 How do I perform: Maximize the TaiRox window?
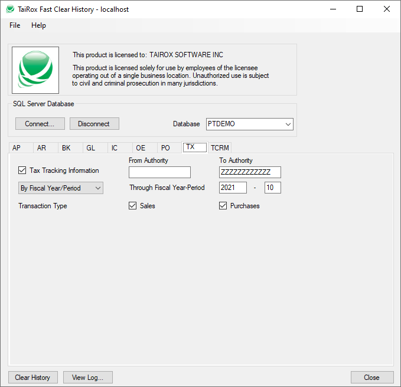pyautogui.click(x=360, y=9)
